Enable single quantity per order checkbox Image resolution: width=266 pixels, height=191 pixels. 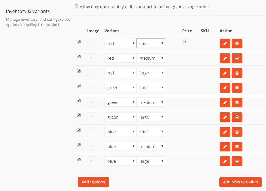click(77, 6)
